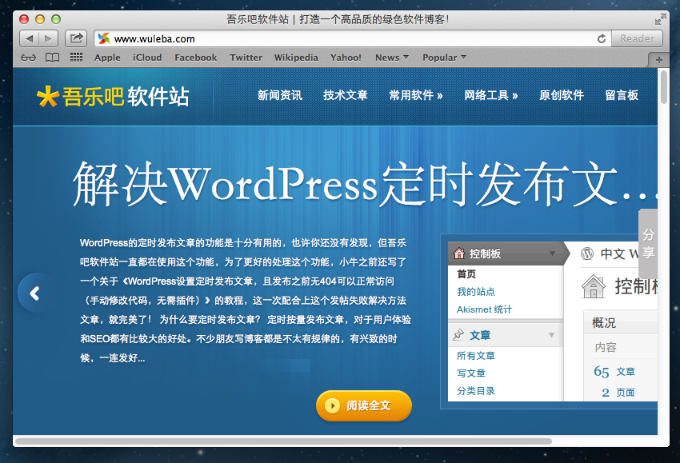This screenshot has width=680, height=463.
Task: Expand the 常用软件 submenu
Action: pyautogui.click(x=416, y=95)
